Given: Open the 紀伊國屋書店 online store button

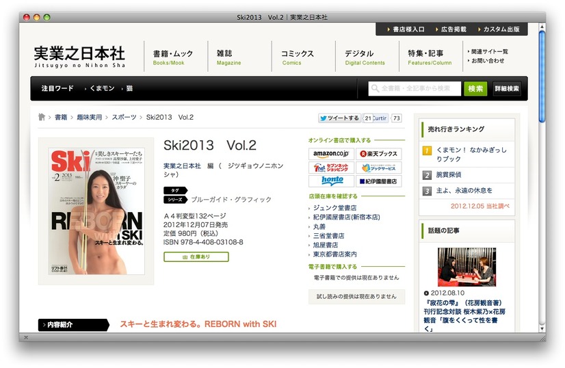Looking at the screenshot, I should pos(379,181).
